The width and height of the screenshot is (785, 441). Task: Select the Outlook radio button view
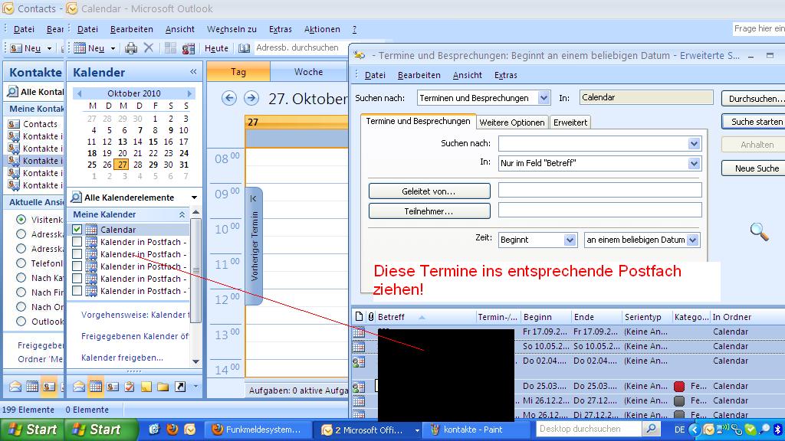click(x=21, y=321)
